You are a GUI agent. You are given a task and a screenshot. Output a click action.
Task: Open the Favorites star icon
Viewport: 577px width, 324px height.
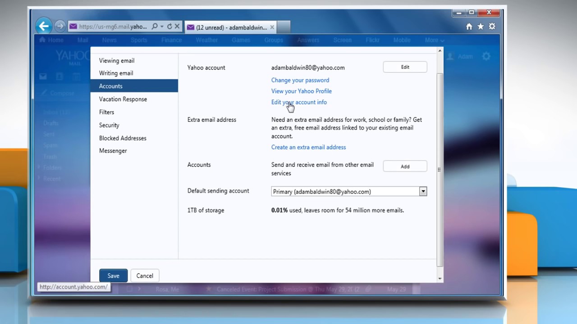click(481, 27)
